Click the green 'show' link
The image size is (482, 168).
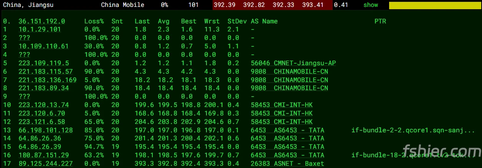coord(371,5)
